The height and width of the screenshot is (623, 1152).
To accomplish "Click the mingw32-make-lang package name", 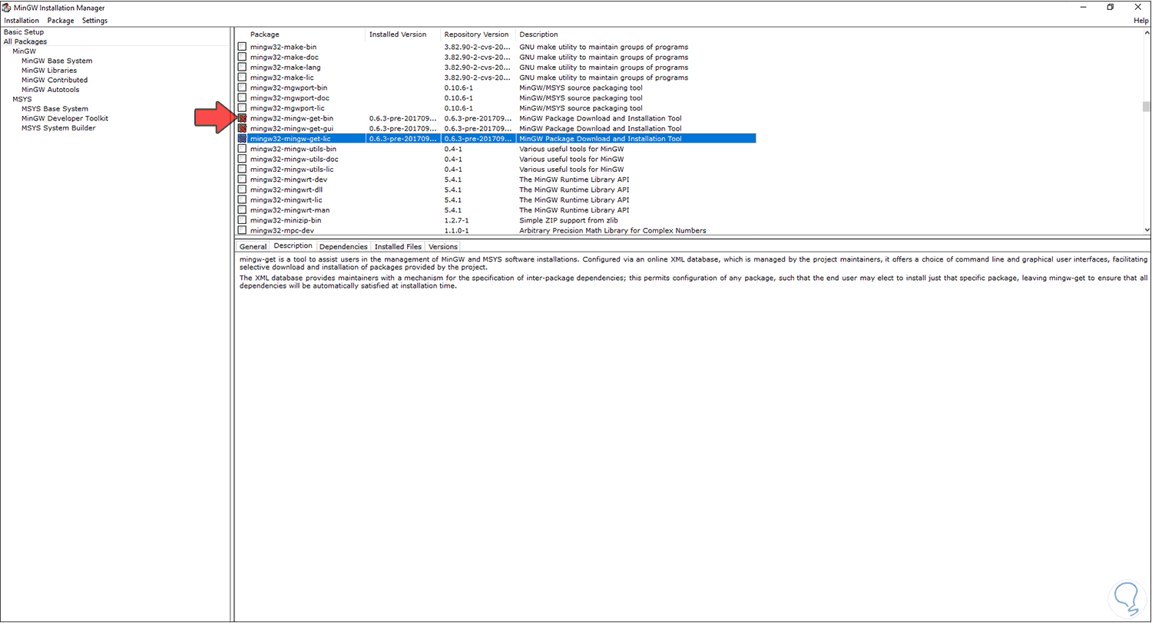I will pos(285,68).
